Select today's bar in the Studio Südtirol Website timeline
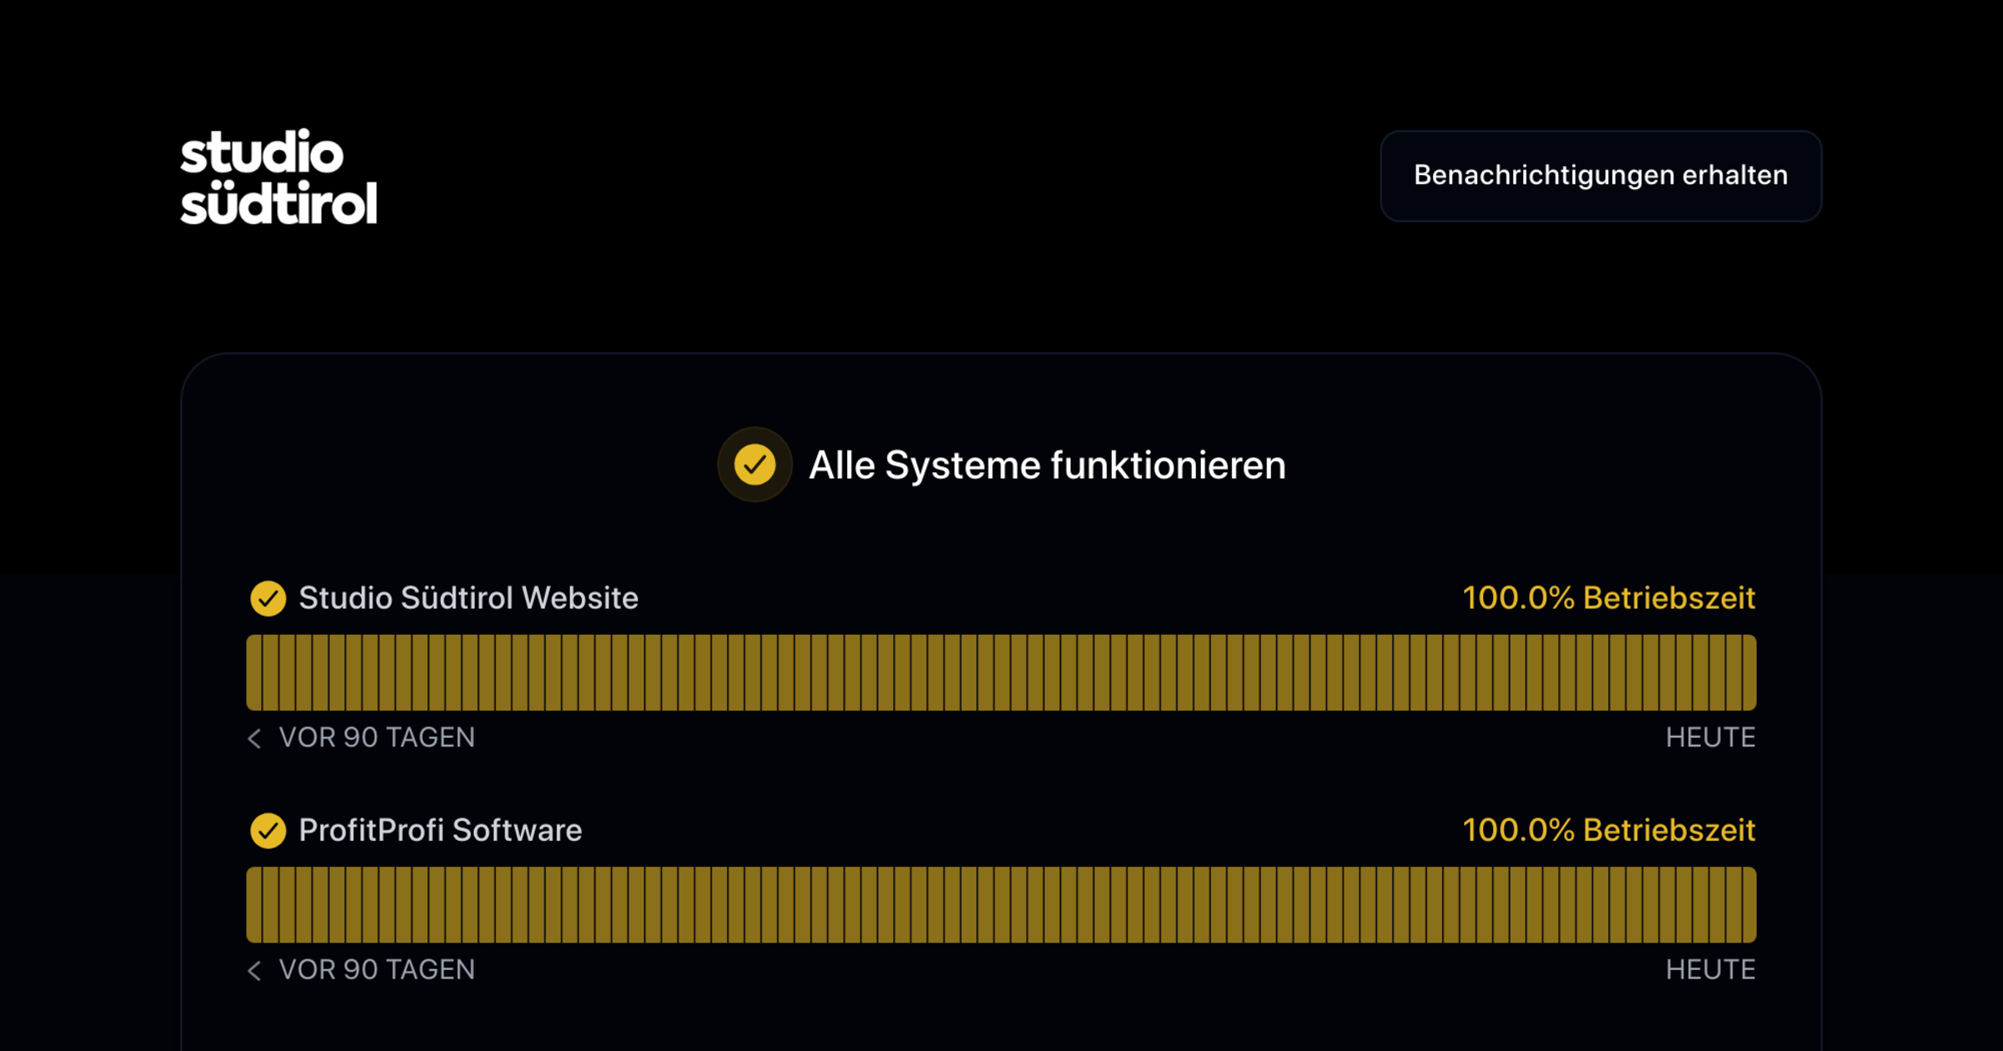This screenshot has height=1051, width=2003. click(x=1748, y=672)
